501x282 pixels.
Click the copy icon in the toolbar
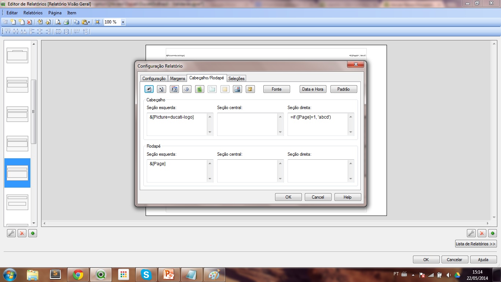tap(76, 22)
